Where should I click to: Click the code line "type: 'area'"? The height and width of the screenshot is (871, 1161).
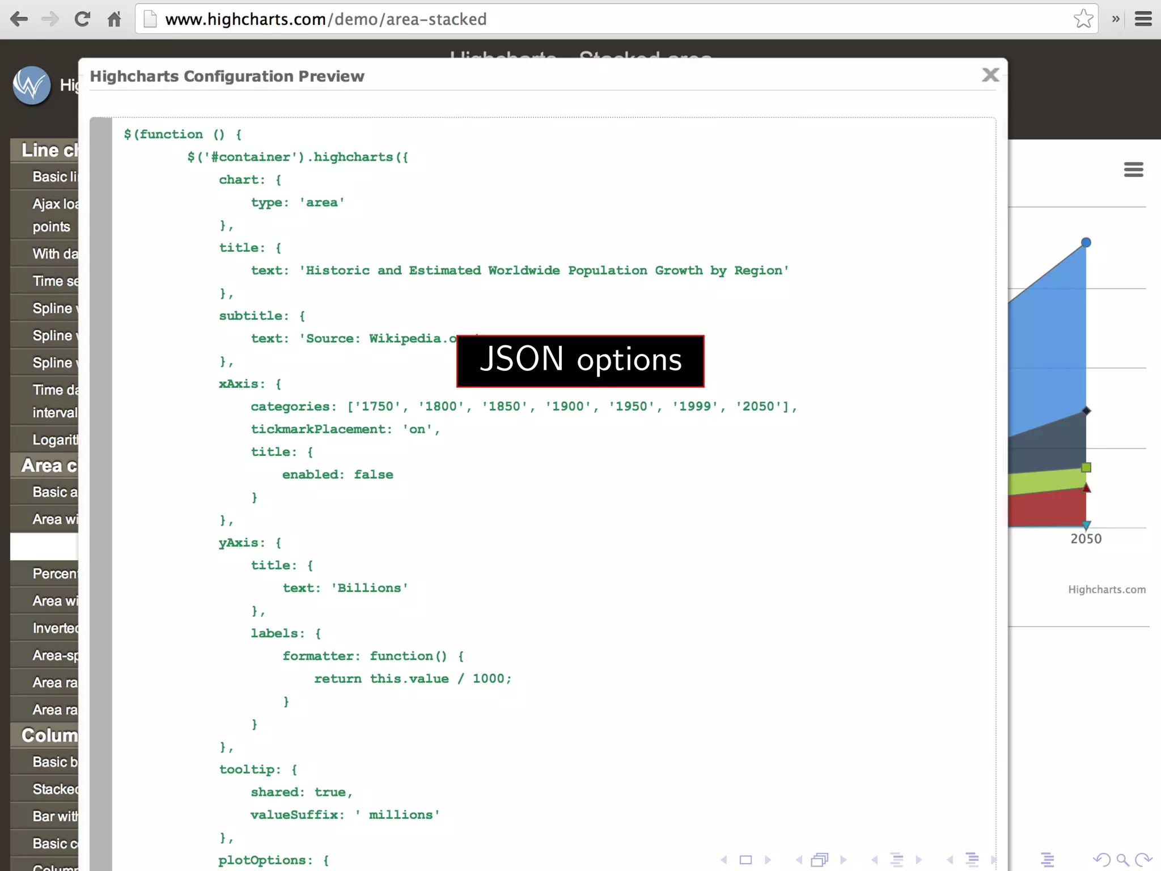pyautogui.click(x=298, y=202)
